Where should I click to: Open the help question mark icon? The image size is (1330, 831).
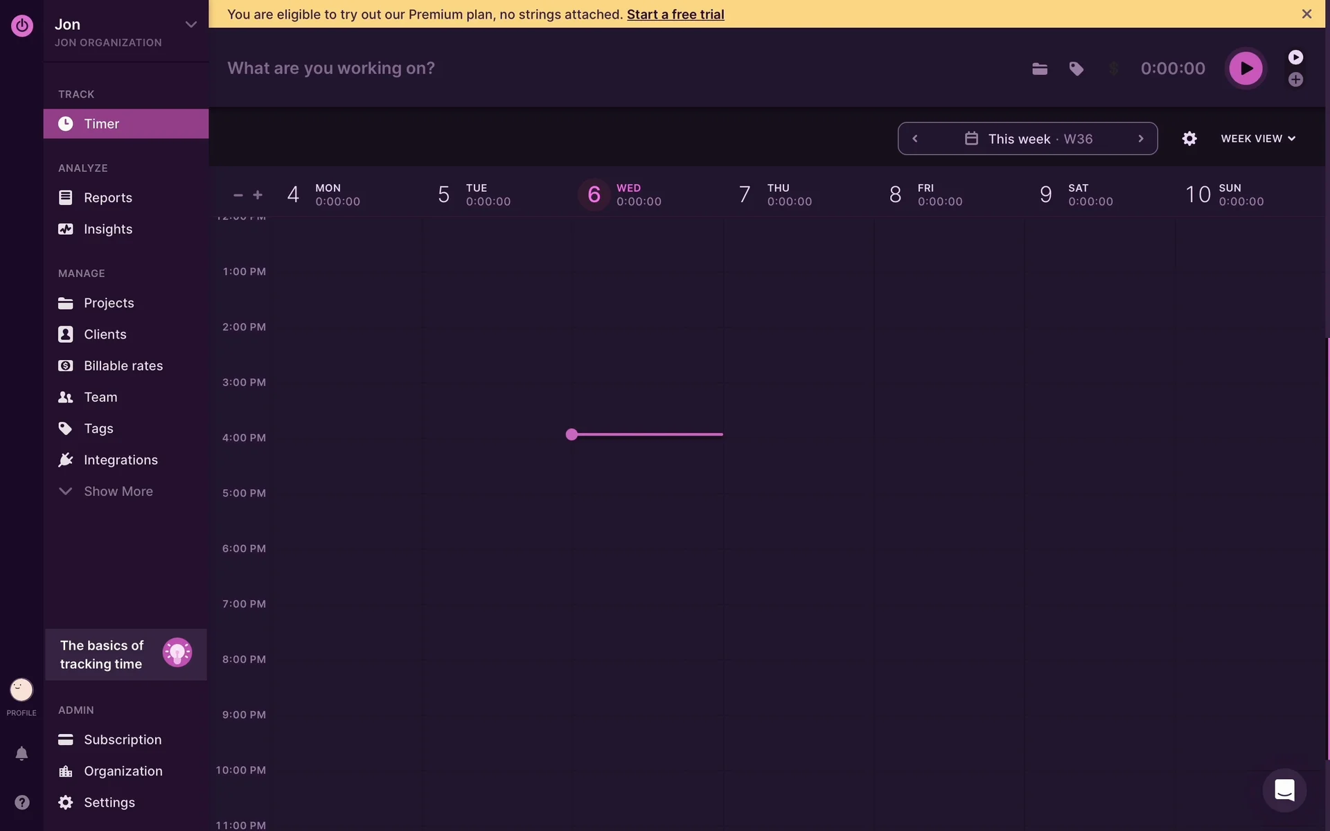tap(21, 802)
